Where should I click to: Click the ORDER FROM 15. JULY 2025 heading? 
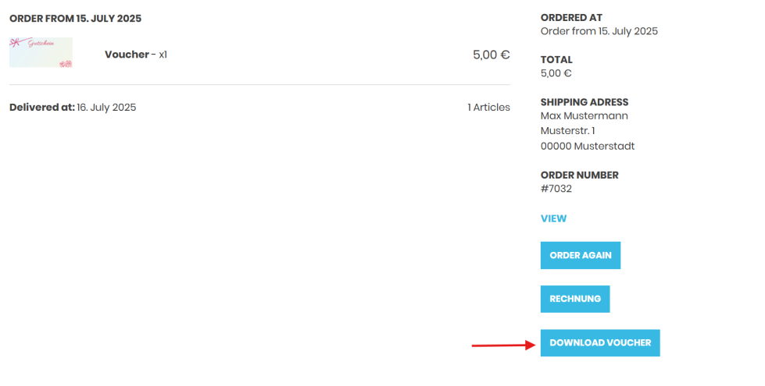coord(75,18)
